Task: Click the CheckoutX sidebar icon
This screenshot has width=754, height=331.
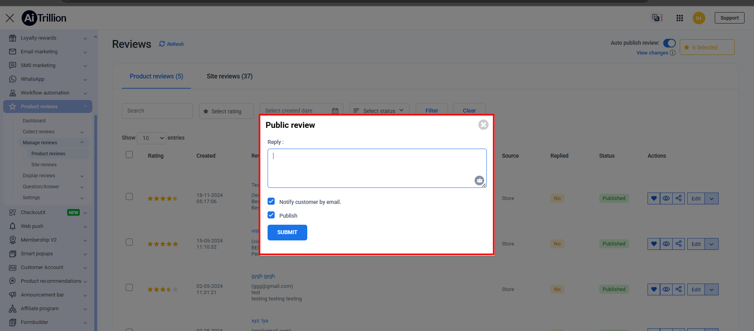Action: click(13, 213)
